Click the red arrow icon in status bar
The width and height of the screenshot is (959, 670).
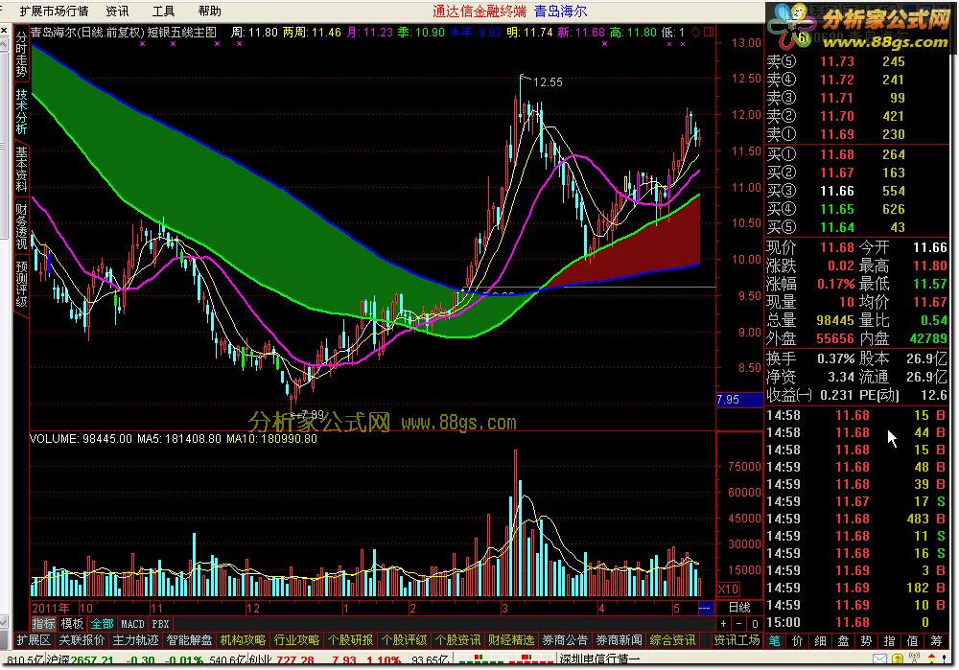(931, 659)
